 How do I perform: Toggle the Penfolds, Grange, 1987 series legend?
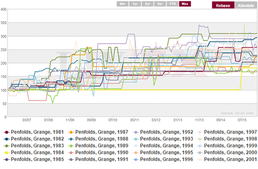coord(98,132)
